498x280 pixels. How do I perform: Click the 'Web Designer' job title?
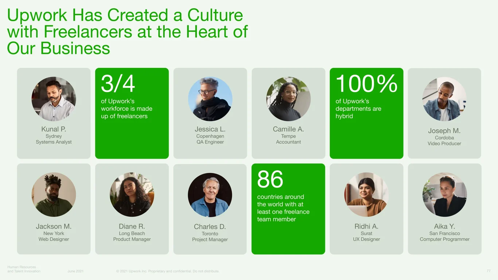click(54, 240)
